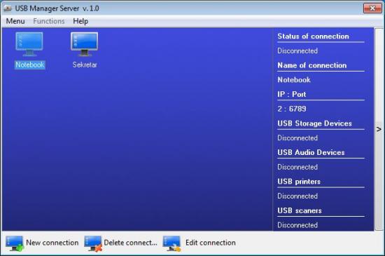This screenshot has height=256, width=385.
Task: Click the USB Storage Devices heading
Action: tap(314, 123)
